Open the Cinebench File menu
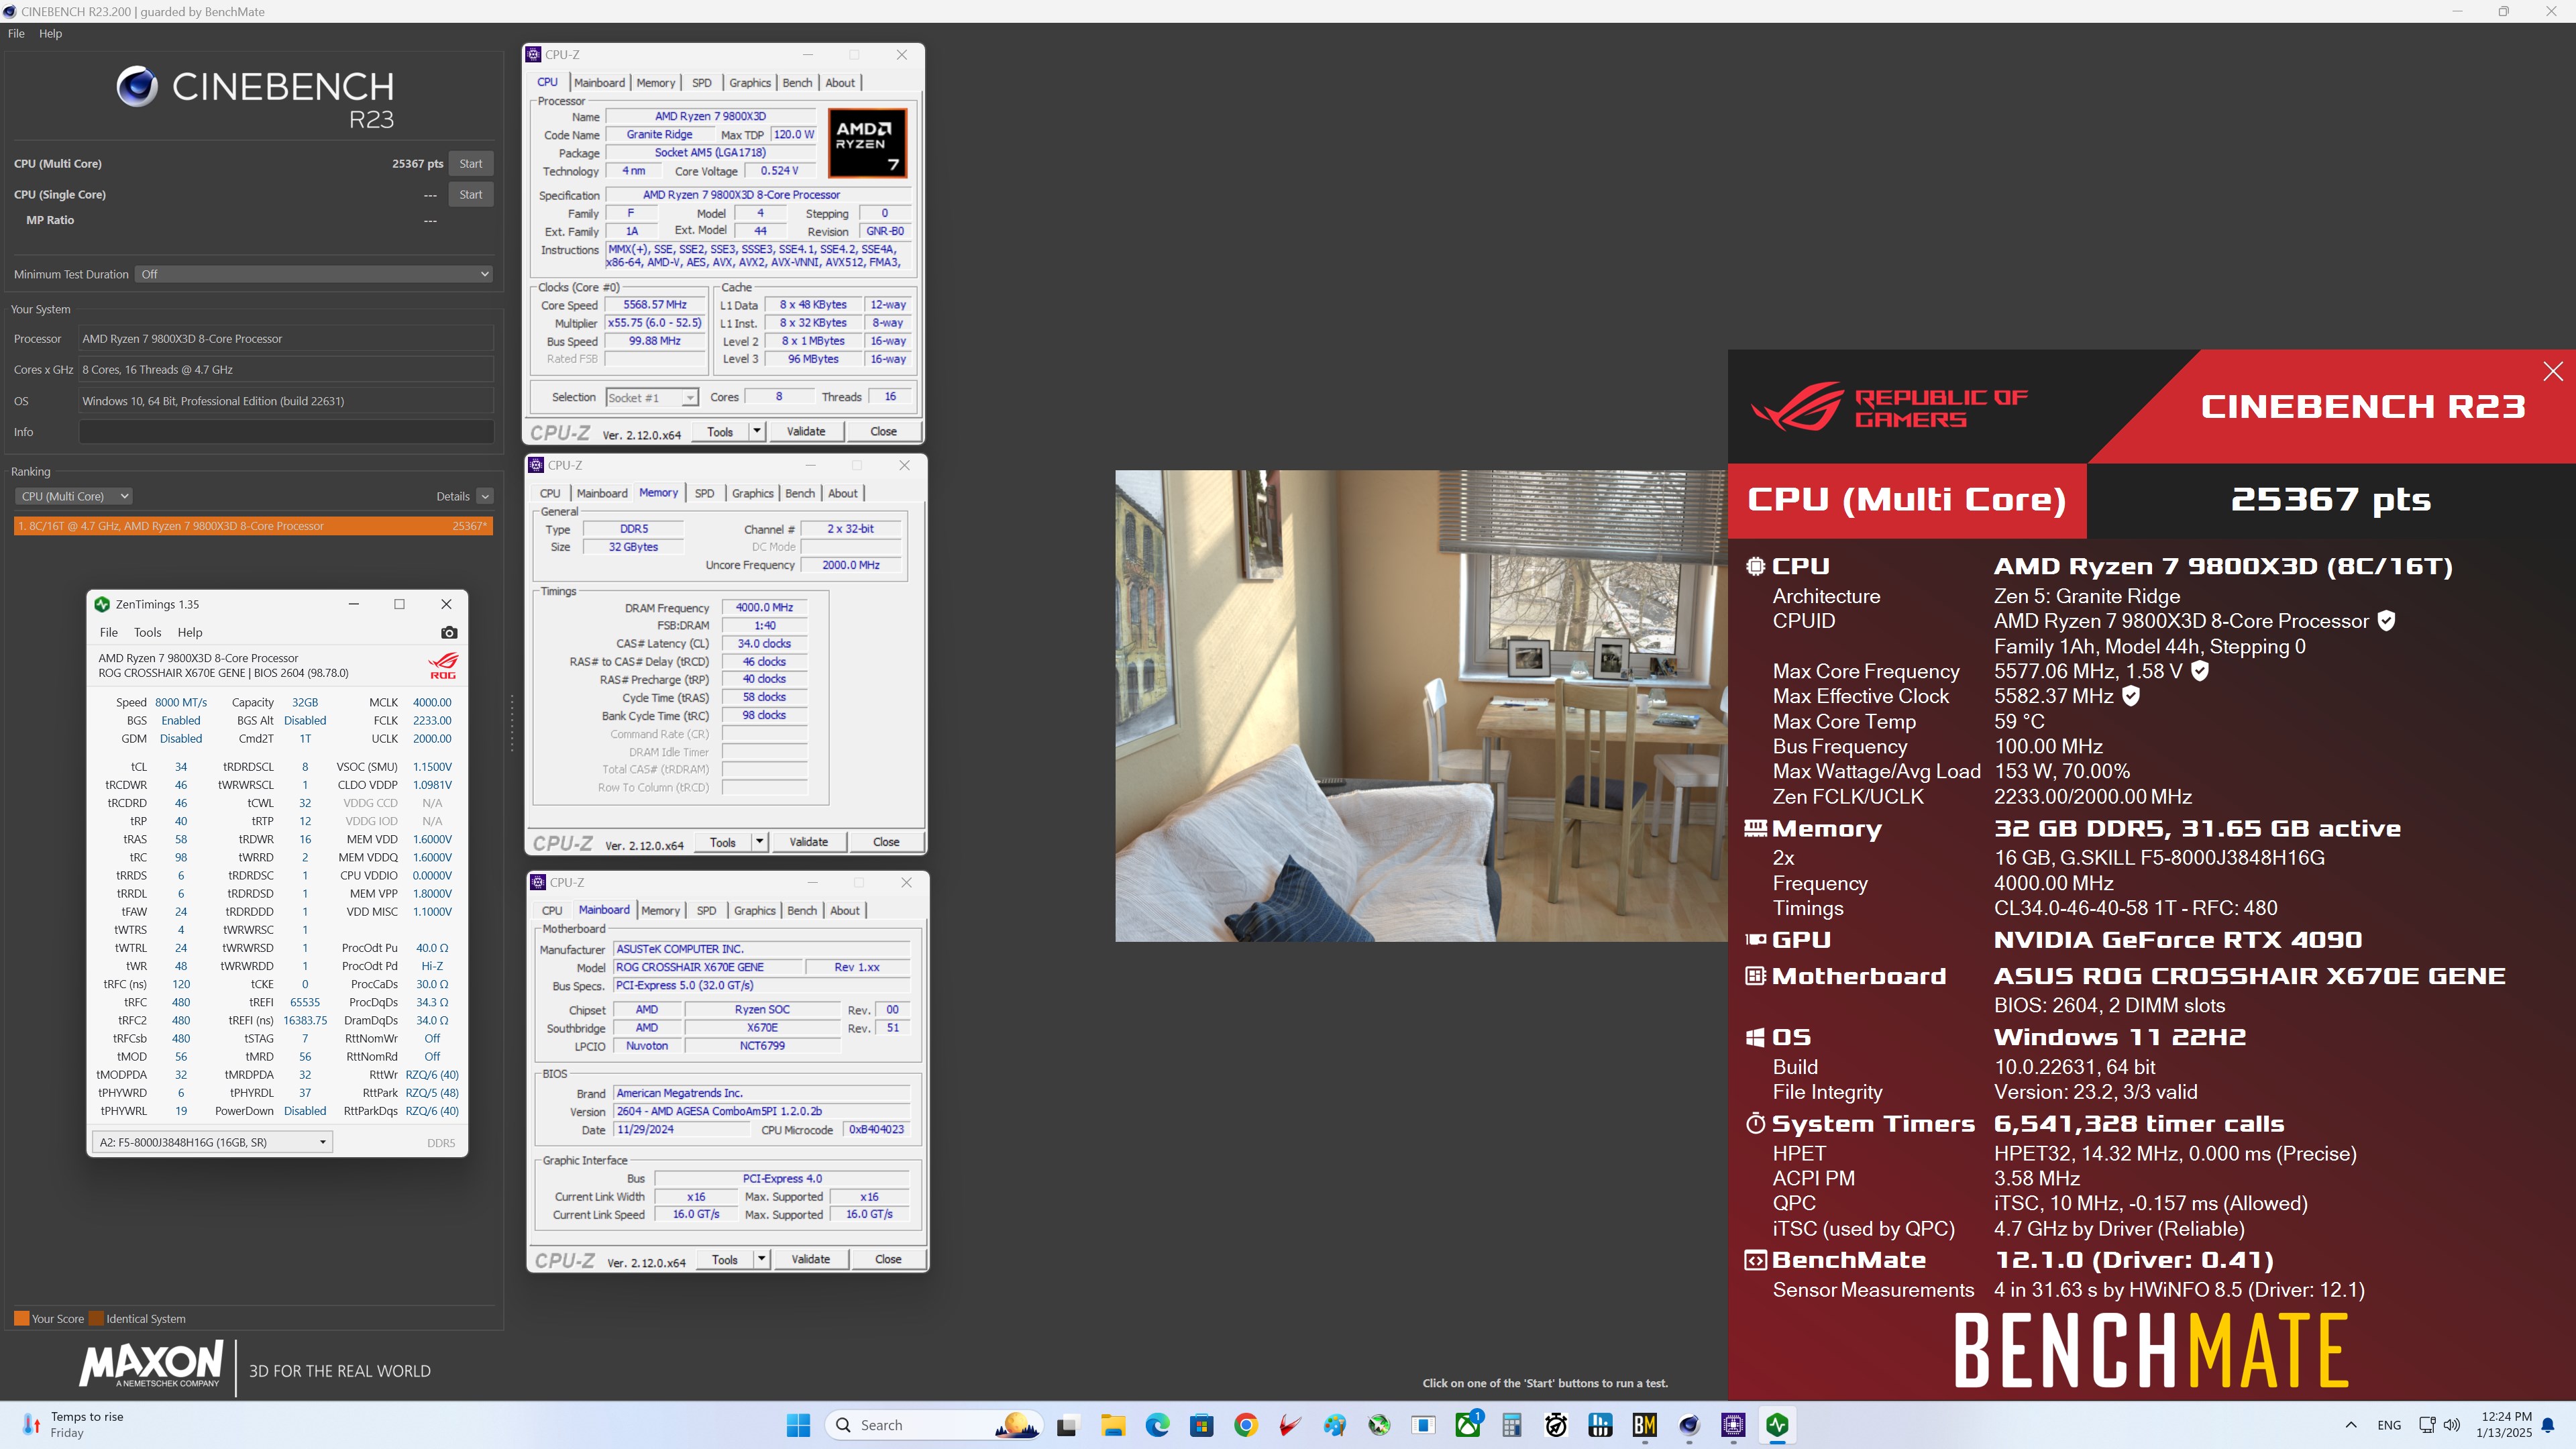 [16, 33]
